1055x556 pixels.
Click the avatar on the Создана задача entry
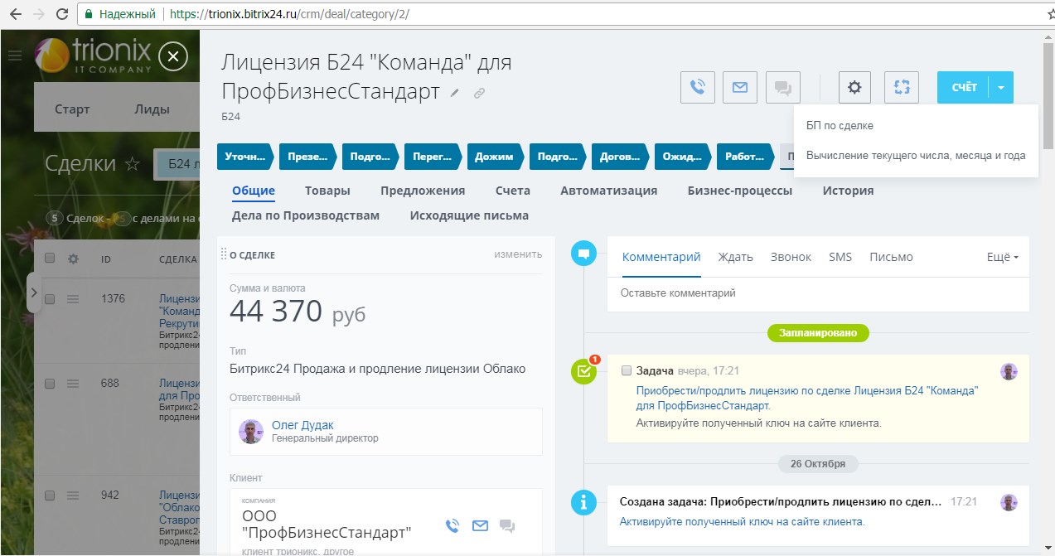[x=1009, y=502]
